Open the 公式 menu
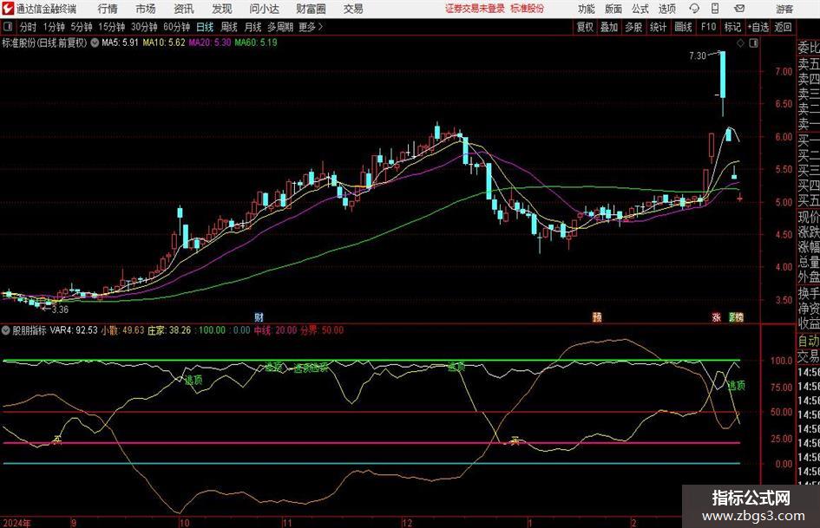Viewport: 820px width, 528px height. point(640,9)
